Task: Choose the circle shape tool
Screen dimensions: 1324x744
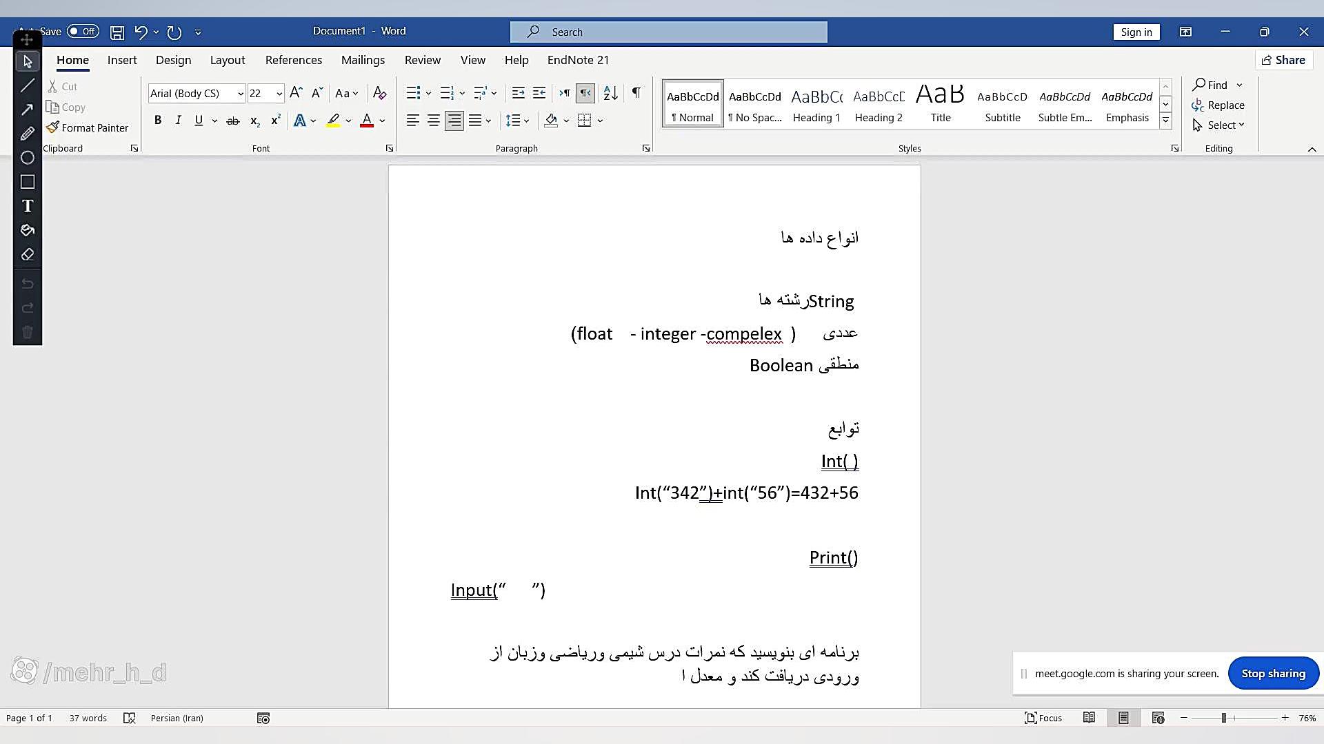Action: 28,158
